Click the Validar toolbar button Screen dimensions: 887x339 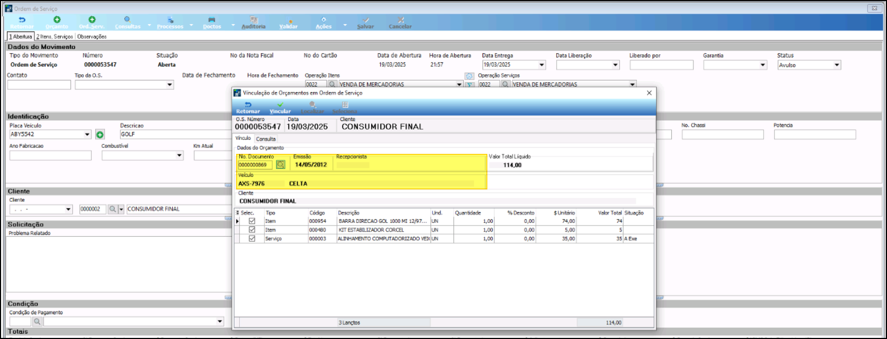click(x=288, y=23)
